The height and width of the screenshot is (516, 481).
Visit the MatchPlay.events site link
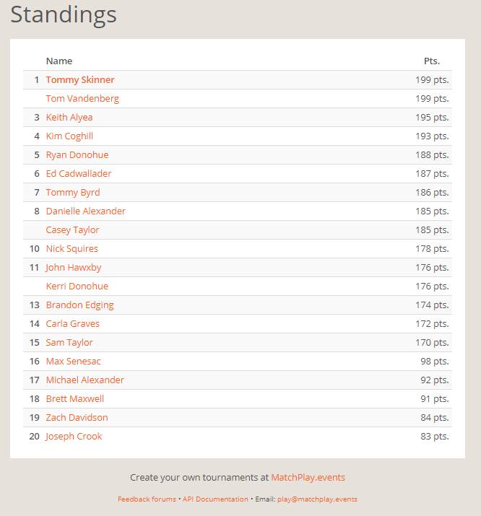[x=308, y=478]
